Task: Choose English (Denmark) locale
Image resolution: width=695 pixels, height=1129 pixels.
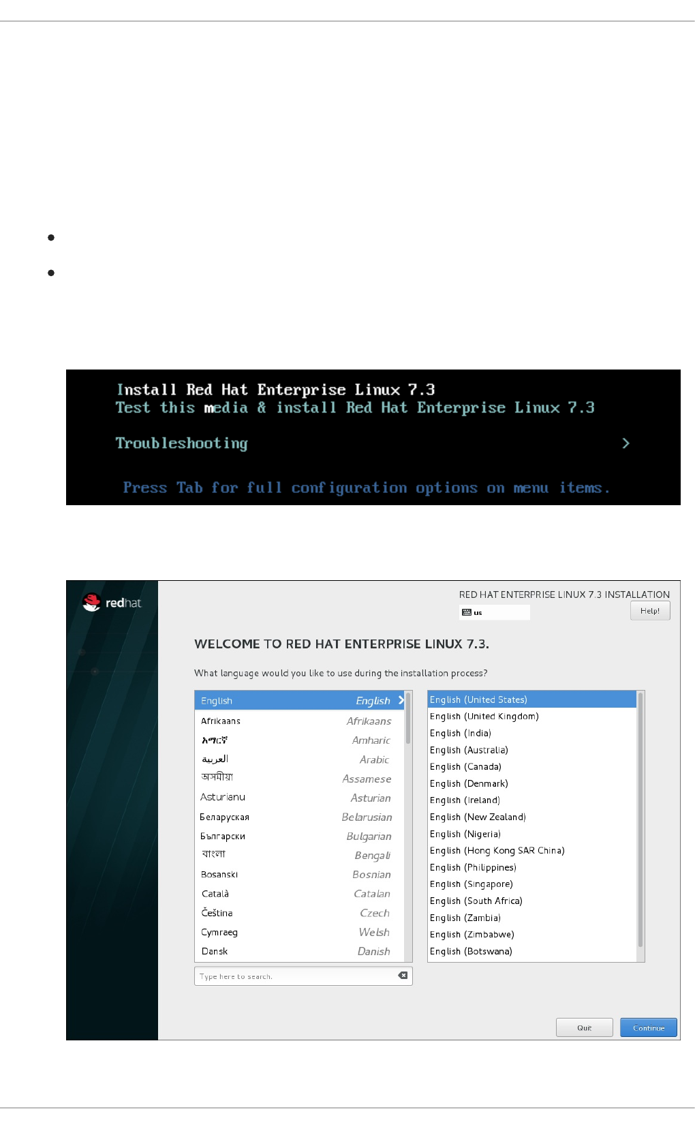Action: point(532,783)
